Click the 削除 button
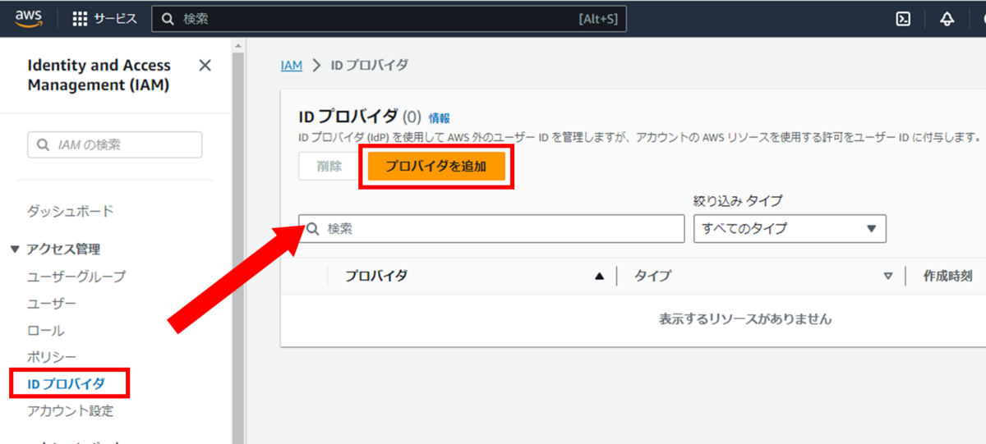This screenshot has width=986, height=444. pos(329,167)
